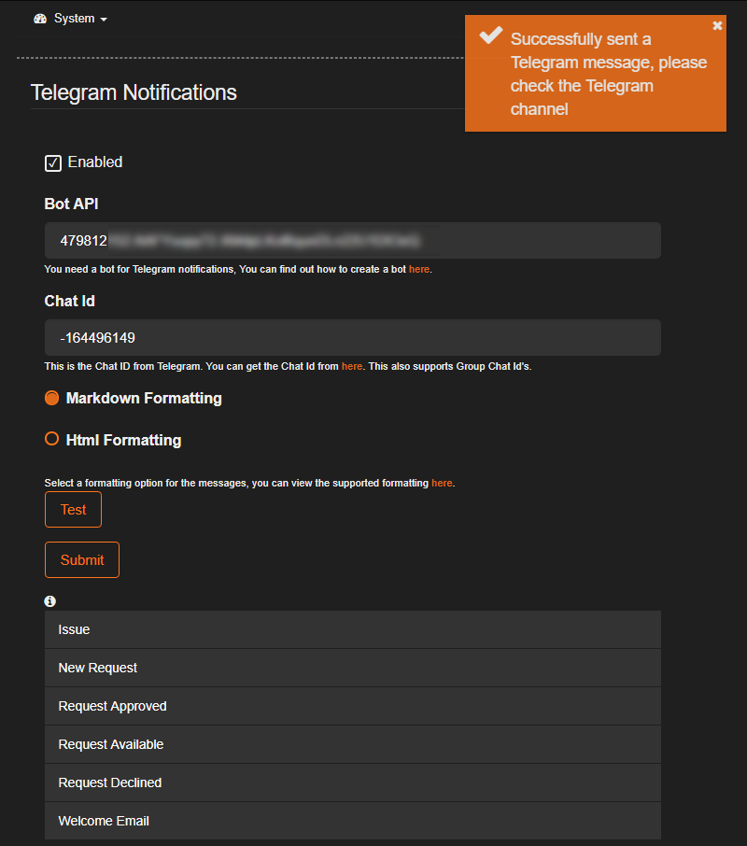Dismiss the success notification with X
747x846 pixels.
(717, 25)
